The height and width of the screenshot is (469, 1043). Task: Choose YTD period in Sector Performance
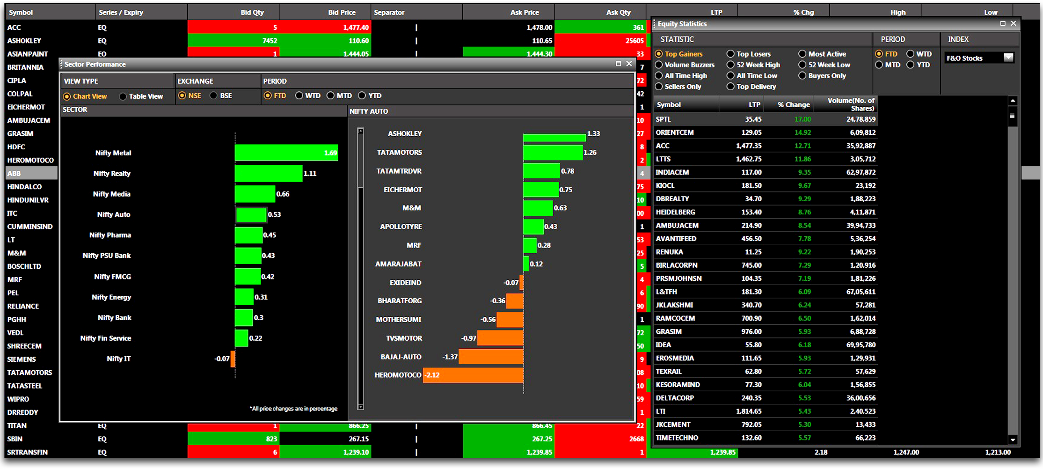pos(370,95)
